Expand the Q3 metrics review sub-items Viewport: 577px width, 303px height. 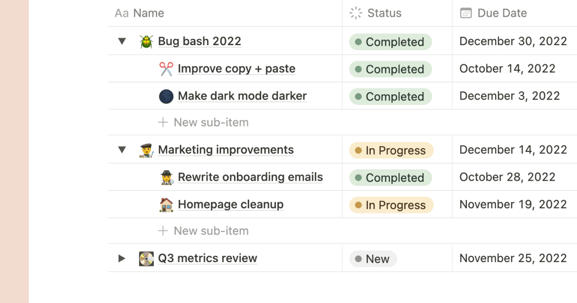point(122,258)
